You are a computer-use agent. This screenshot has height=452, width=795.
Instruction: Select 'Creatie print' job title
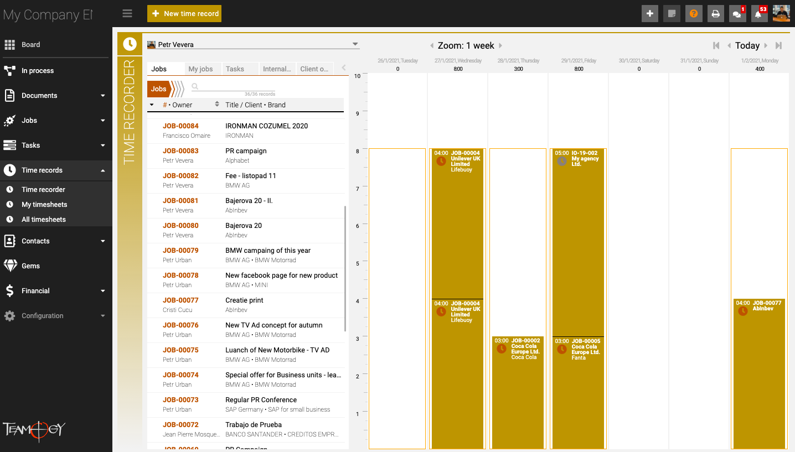[x=244, y=300]
